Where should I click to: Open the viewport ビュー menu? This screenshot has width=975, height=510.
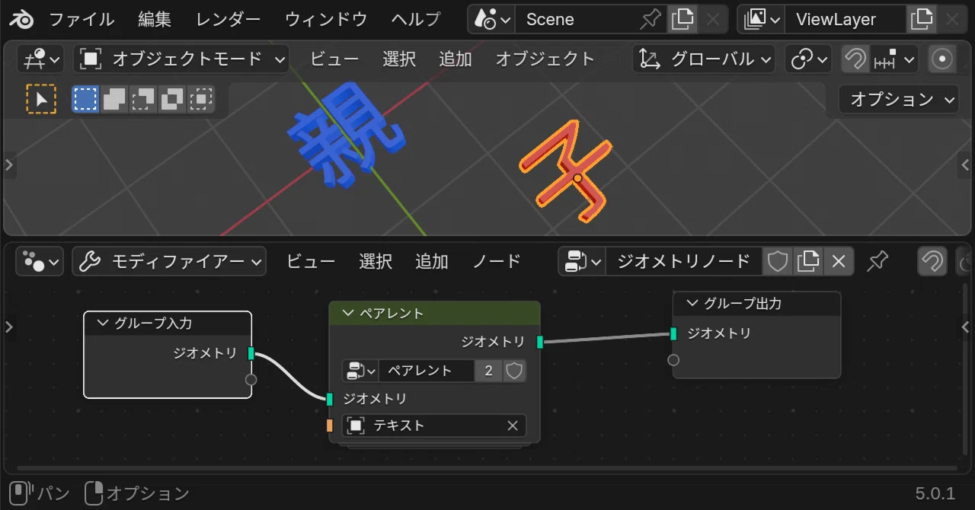coord(334,59)
